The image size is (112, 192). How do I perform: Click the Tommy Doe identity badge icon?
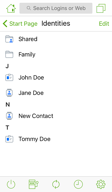click(9, 139)
